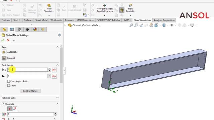214x120 pixels.
Task: Expand the Refining Cells section
Action: [x=58, y=98]
